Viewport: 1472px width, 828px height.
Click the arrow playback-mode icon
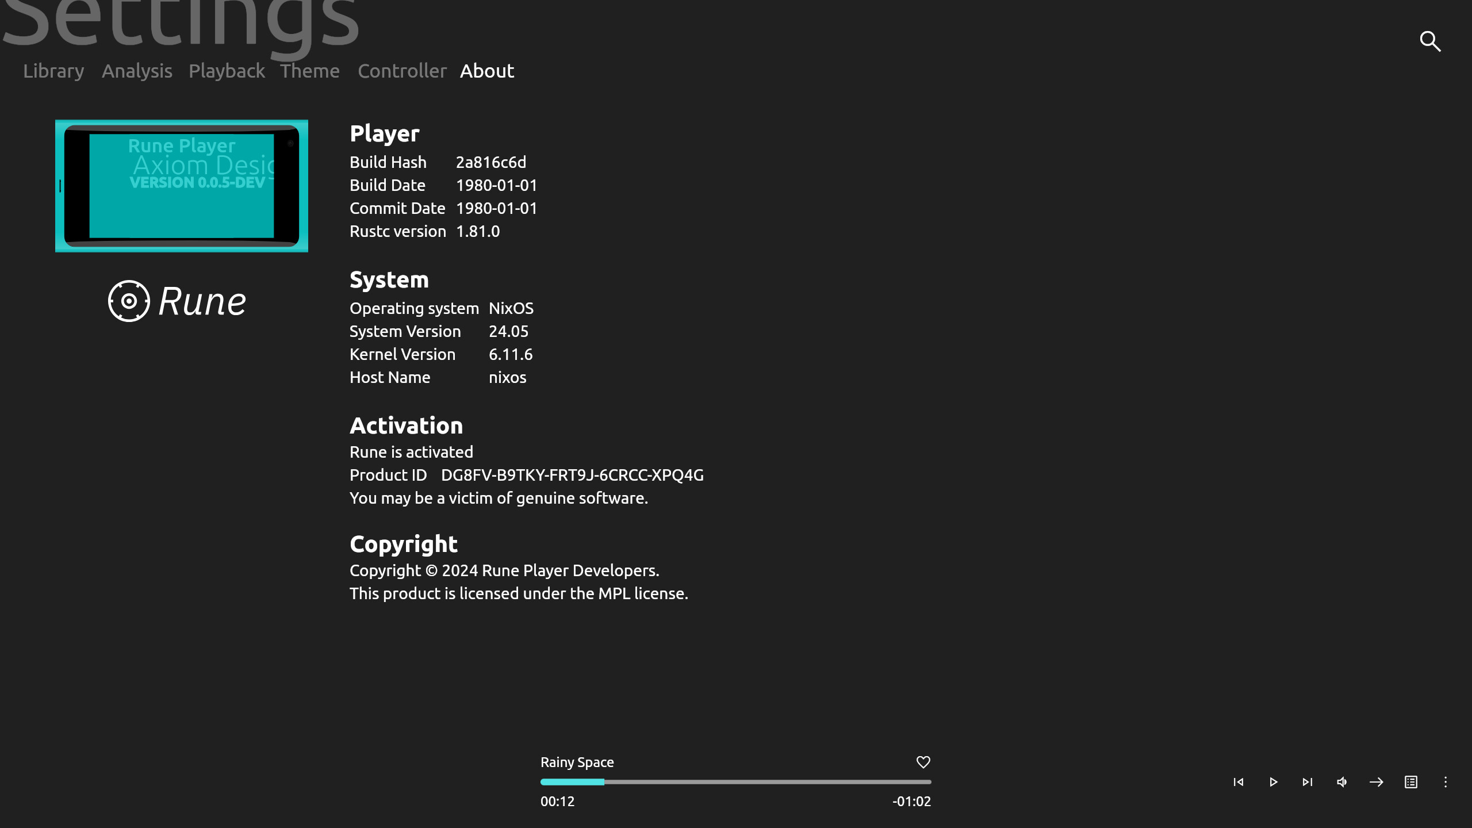[1376, 782]
